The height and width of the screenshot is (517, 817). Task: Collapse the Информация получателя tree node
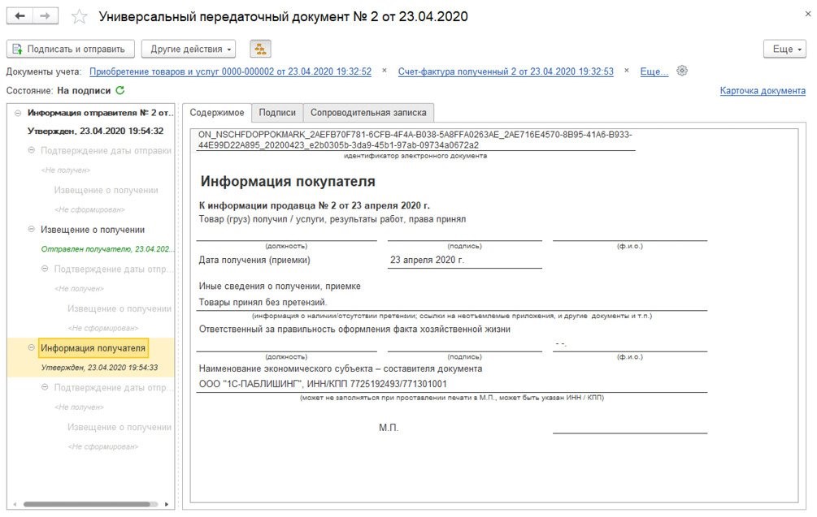pos(31,348)
